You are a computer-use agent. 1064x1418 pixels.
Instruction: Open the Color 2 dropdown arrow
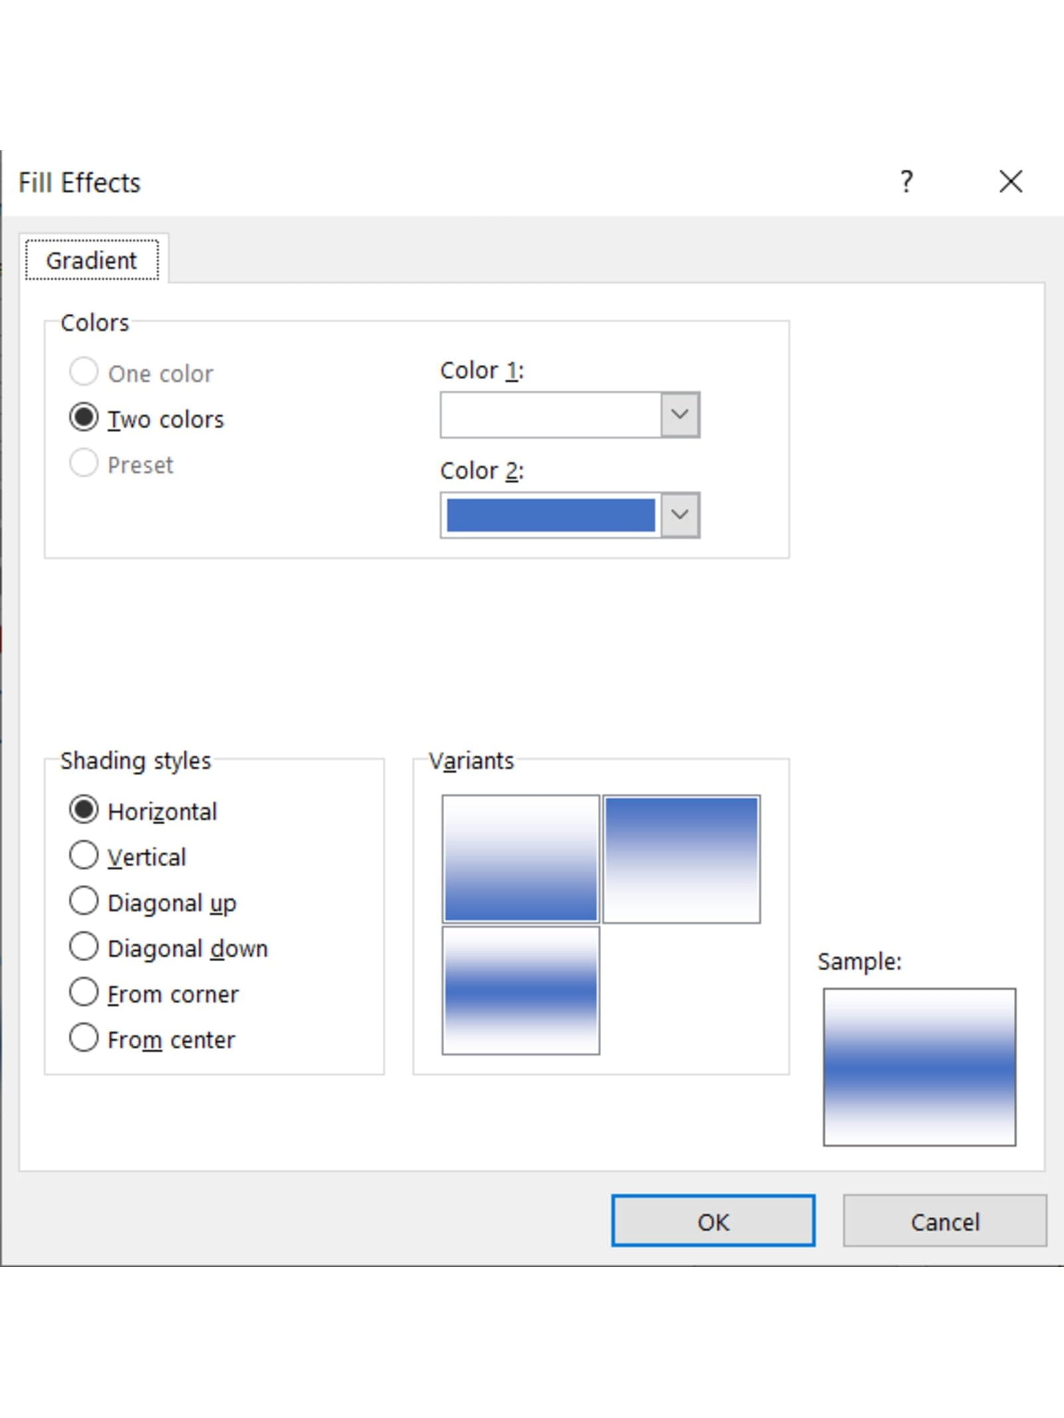[x=680, y=515]
